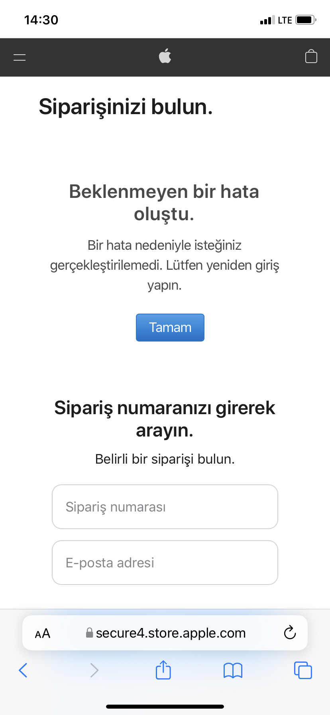The height and width of the screenshot is (715, 330).
Task: Tap the 14:30 clock in status bar
Action: pos(41,20)
